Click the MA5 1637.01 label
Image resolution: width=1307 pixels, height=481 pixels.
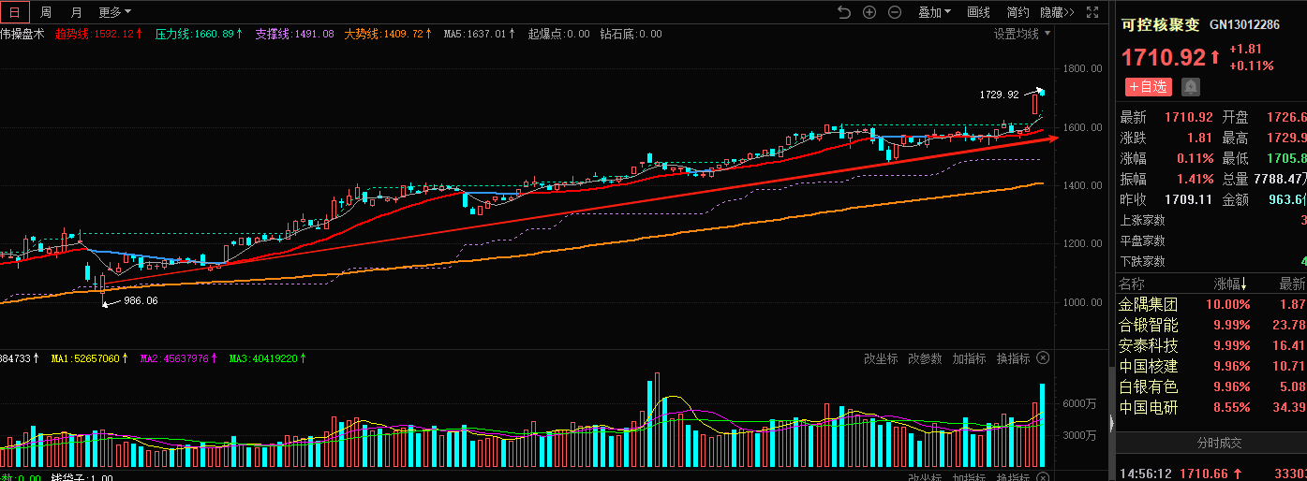pyautogui.click(x=480, y=34)
